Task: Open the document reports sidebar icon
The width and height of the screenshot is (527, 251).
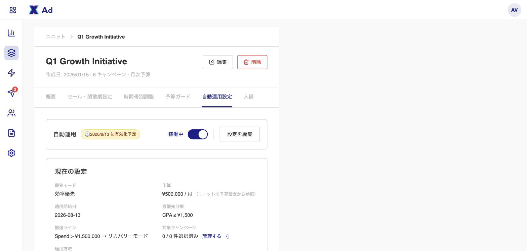Action: click(x=11, y=133)
